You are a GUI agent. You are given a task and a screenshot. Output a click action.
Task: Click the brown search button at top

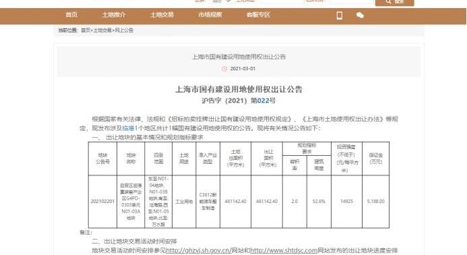[x=395, y=3]
